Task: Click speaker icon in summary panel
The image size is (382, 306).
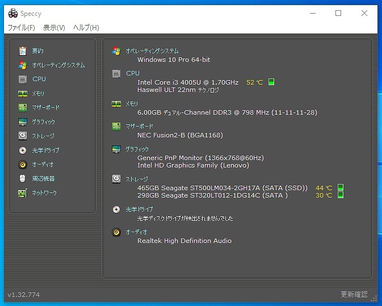Action: tap(116, 232)
